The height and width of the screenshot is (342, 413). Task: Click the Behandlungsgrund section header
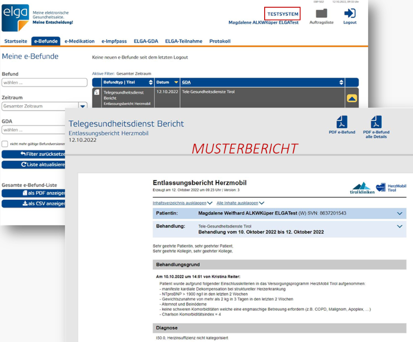[x=280, y=264]
